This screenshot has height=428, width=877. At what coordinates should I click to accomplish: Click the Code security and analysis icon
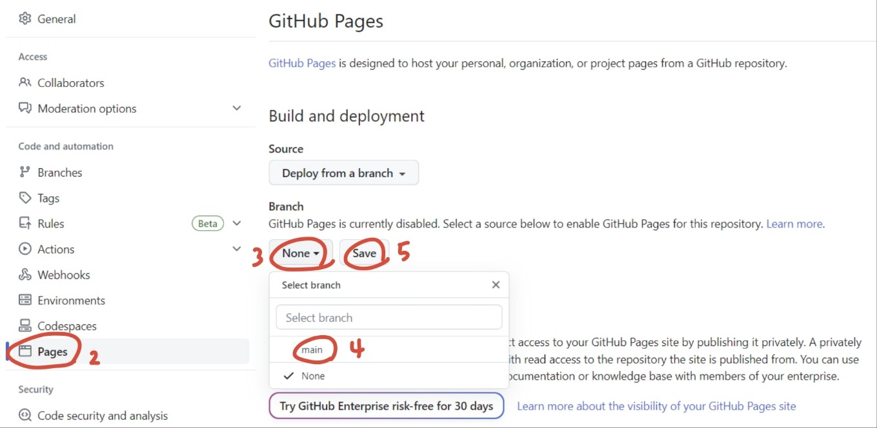(25, 416)
